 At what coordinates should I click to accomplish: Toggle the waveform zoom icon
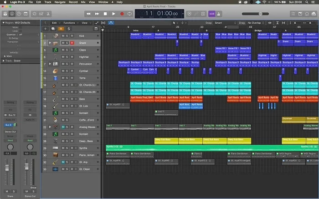pyautogui.click(x=270, y=23)
